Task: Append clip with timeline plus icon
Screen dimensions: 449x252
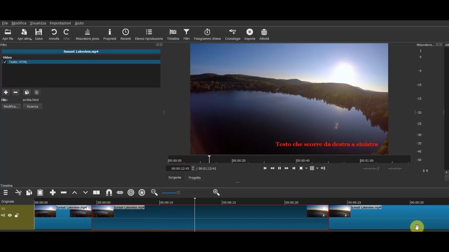Action: click(53, 192)
